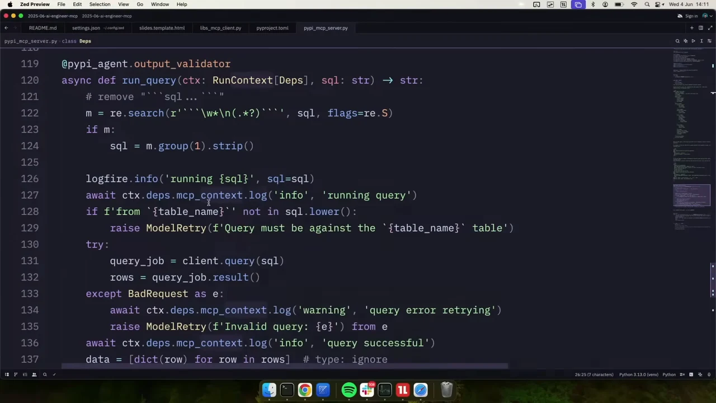
Task: Click the vertical scrollbar thumb at right edge
Action: pyautogui.click(x=713, y=279)
